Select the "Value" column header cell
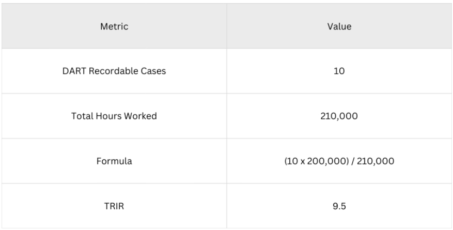The height and width of the screenshot is (230, 453). click(x=340, y=26)
